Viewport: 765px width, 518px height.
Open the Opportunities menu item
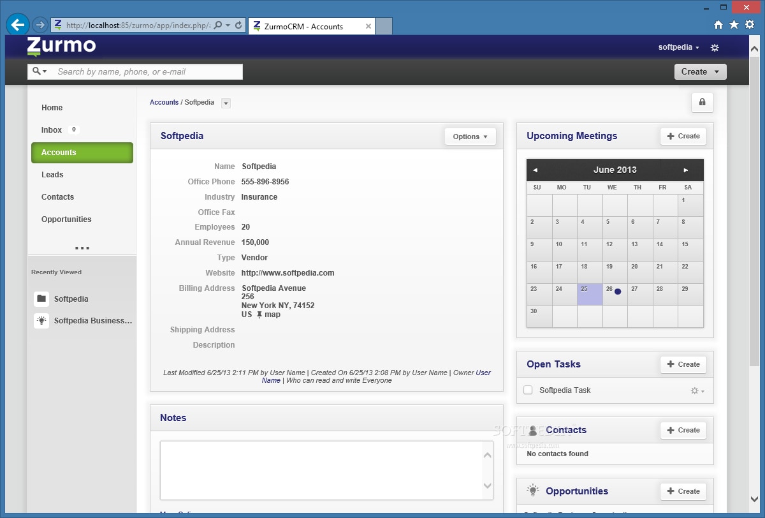(82, 219)
